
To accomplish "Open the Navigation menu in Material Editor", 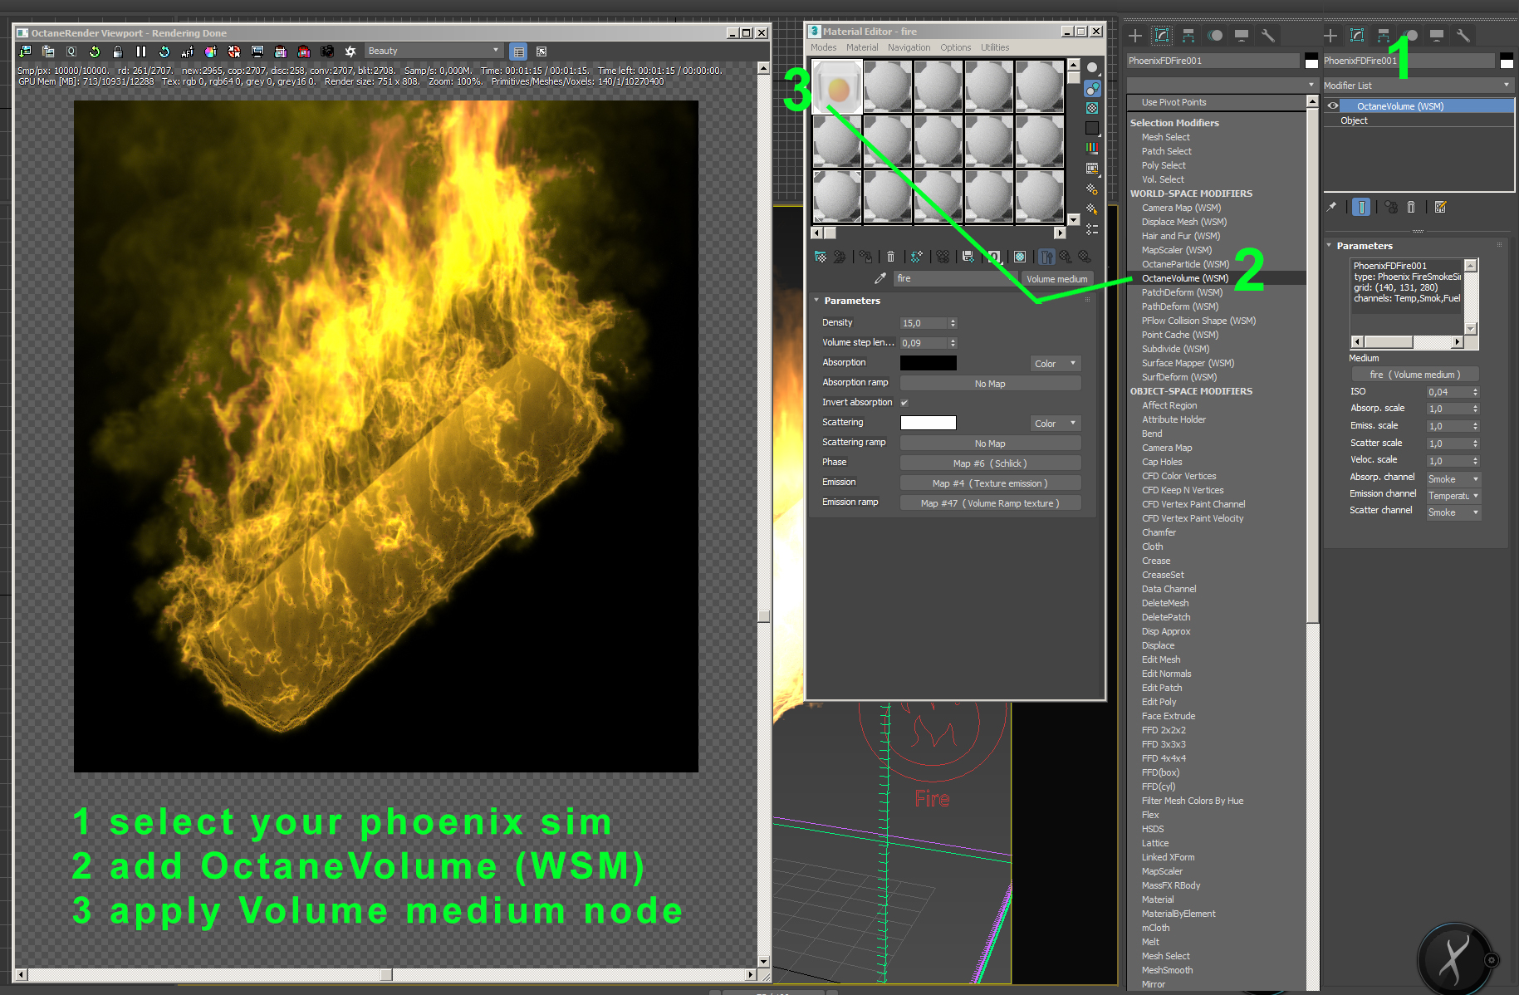I will pos(909,47).
